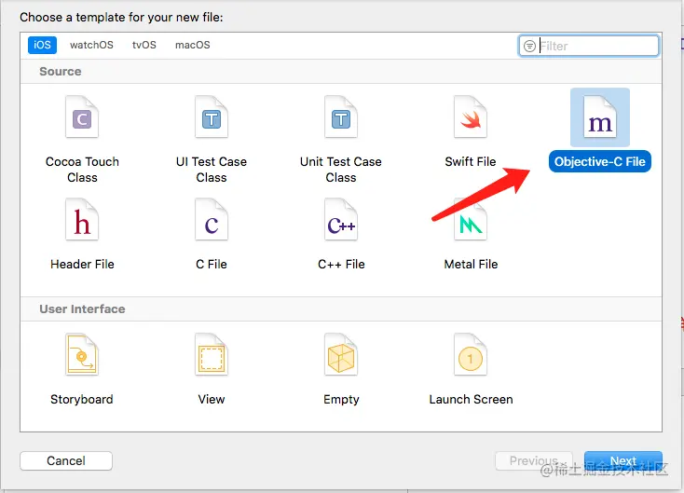Click the Objective-C File icon
This screenshot has height=493, width=684.
(x=600, y=116)
